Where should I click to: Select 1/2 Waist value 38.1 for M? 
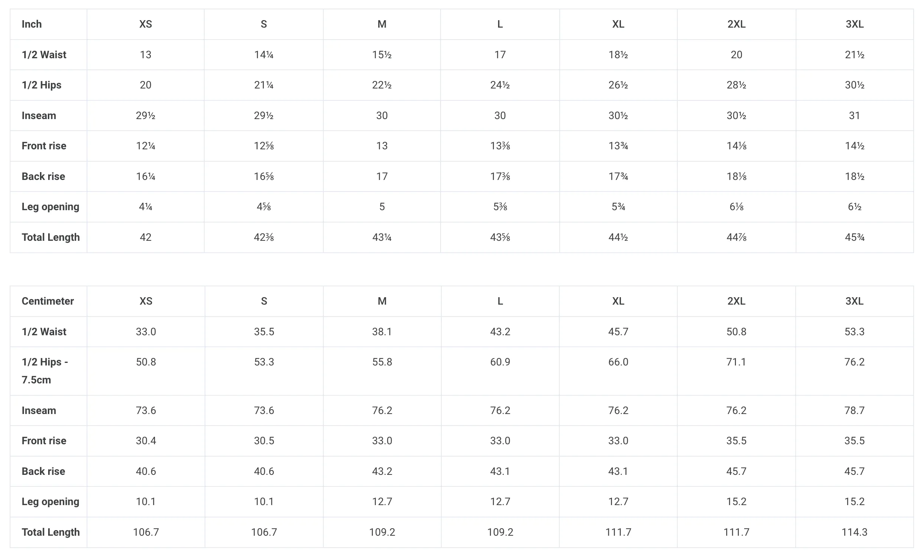[x=382, y=332]
